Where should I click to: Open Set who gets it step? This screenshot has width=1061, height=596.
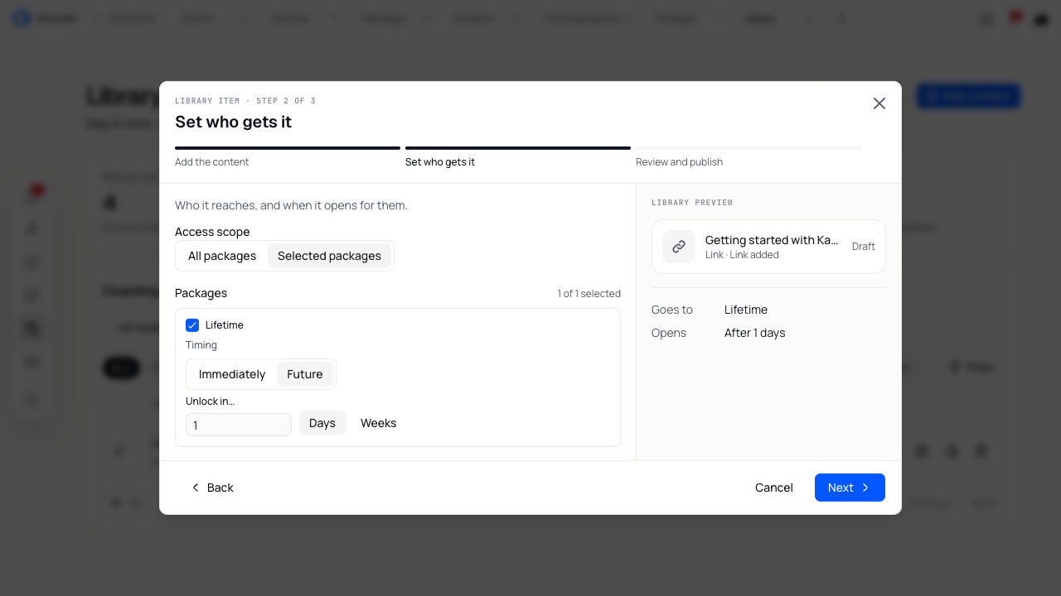click(x=518, y=156)
